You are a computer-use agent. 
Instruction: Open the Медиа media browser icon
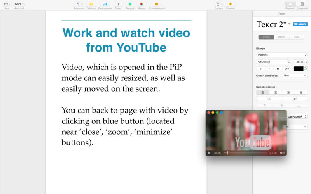coord(142,4)
